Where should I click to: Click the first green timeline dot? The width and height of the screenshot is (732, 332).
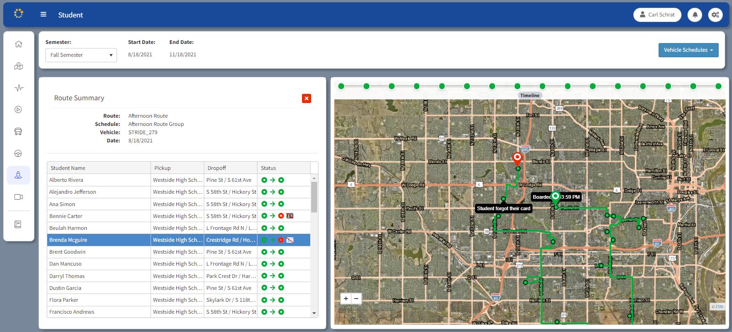(341, 86)
